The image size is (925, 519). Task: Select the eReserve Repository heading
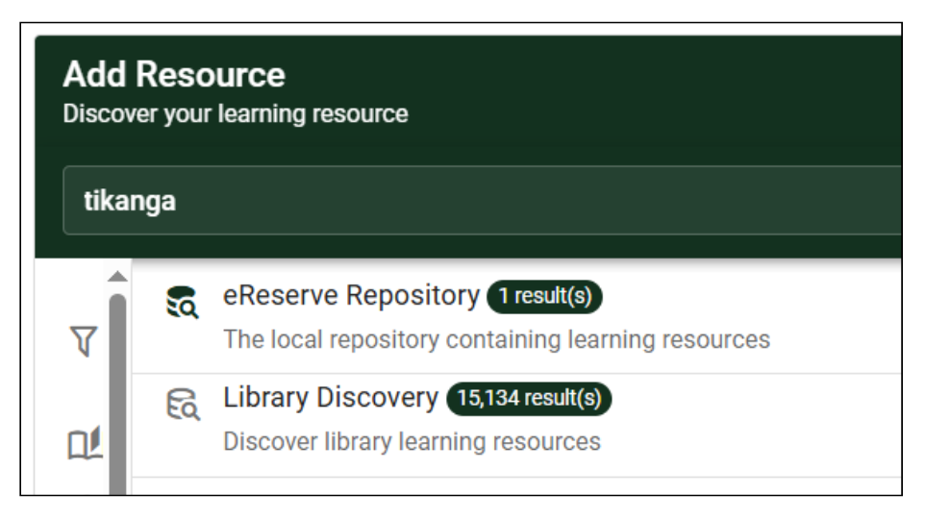coord(351,295)
